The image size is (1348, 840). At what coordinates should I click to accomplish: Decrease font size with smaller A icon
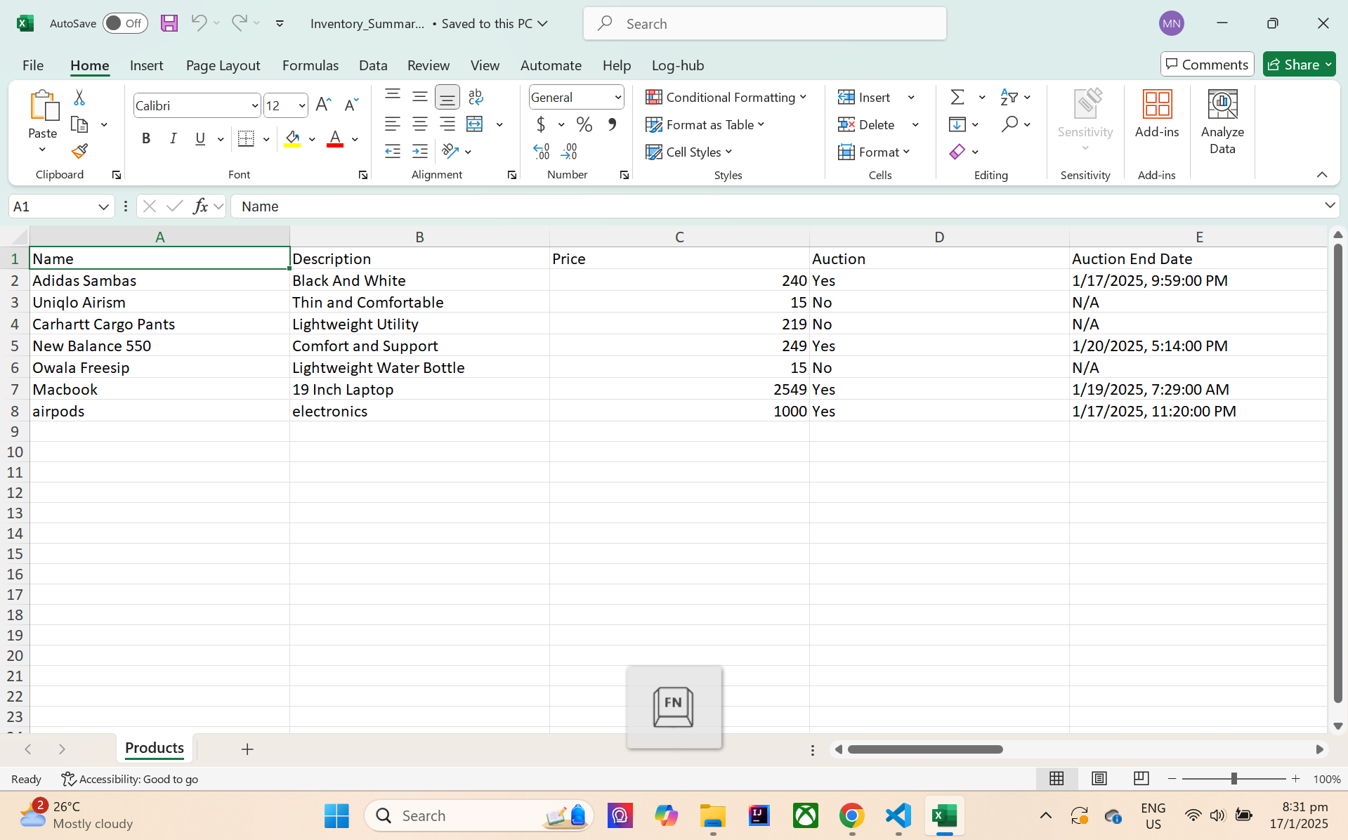pyautogui.click(x=351, y=105)
